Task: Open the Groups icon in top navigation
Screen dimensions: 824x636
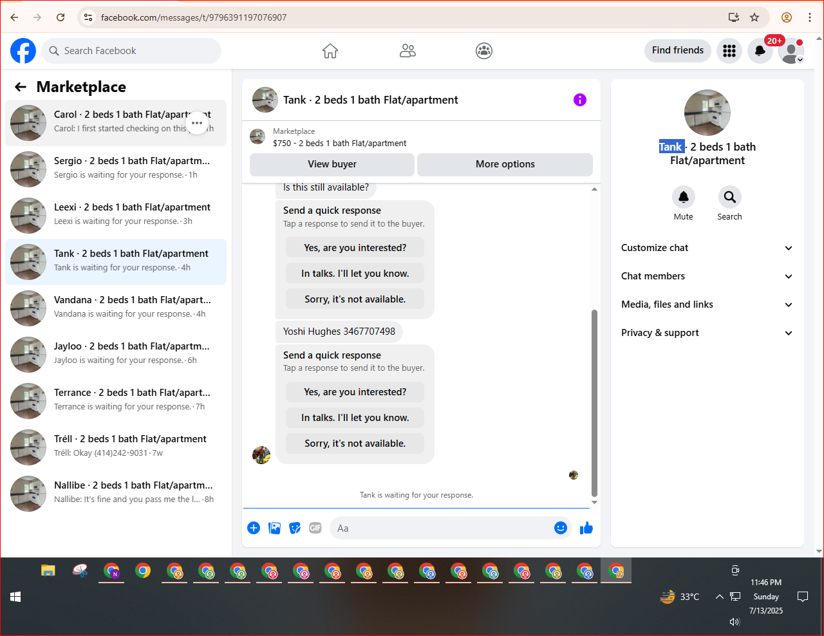Action: click(484, 51)
